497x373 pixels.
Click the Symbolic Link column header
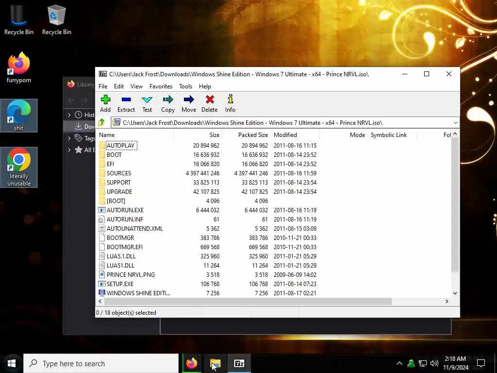click(392, 135)
